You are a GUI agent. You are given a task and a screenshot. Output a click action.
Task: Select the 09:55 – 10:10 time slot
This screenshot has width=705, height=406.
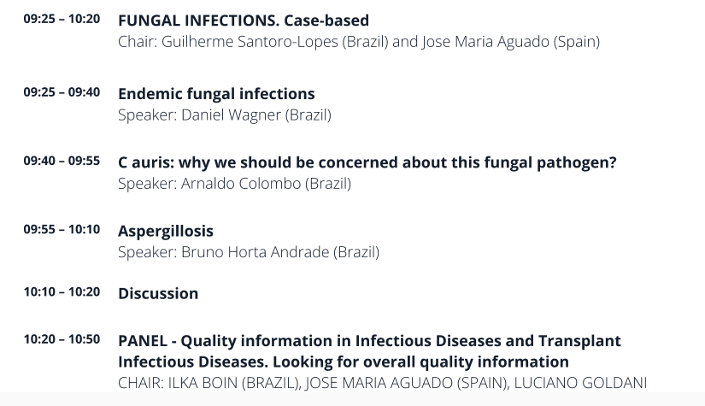(x=62, y=229)
